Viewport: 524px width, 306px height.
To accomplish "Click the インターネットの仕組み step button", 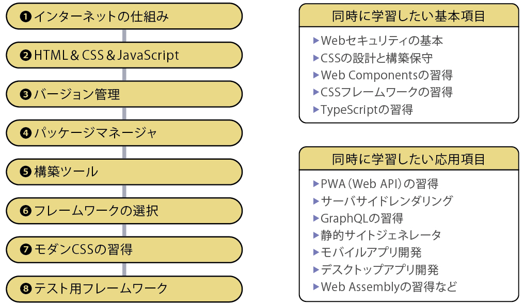I will pos(124,17).
